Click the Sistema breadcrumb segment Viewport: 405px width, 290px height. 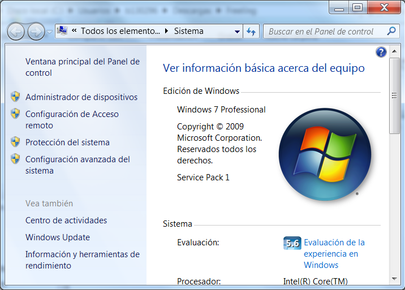pyautogui.click(x=188, y=31)
